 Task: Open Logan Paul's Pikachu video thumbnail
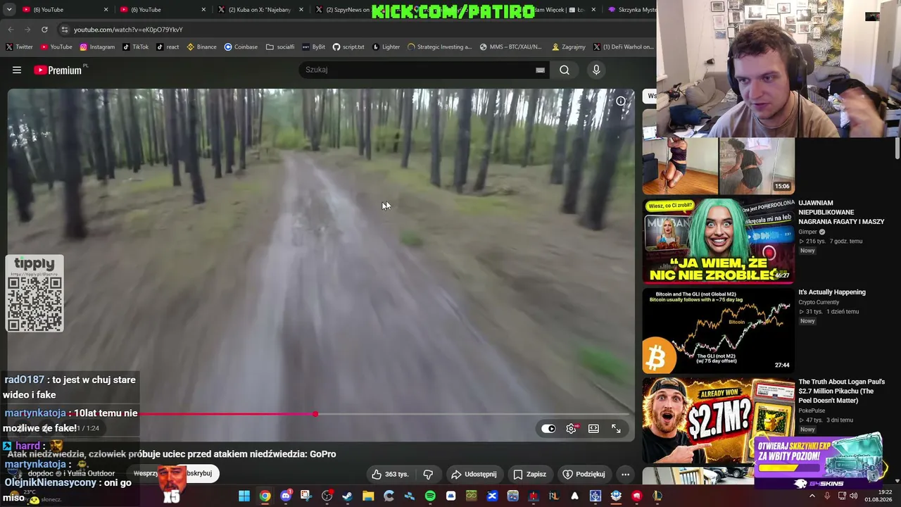718,419
